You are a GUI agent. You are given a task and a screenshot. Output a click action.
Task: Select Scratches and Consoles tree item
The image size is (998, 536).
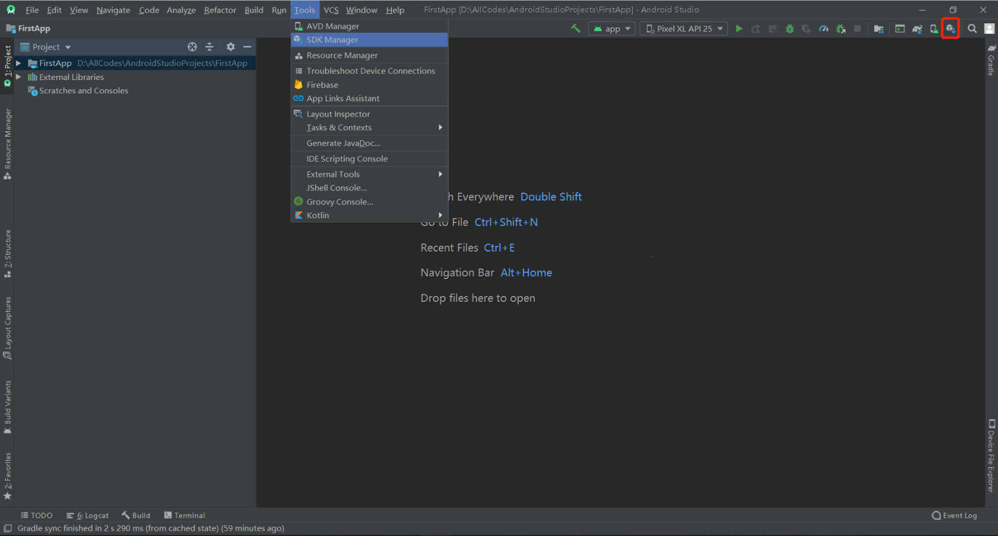click(x=84, y=91)
